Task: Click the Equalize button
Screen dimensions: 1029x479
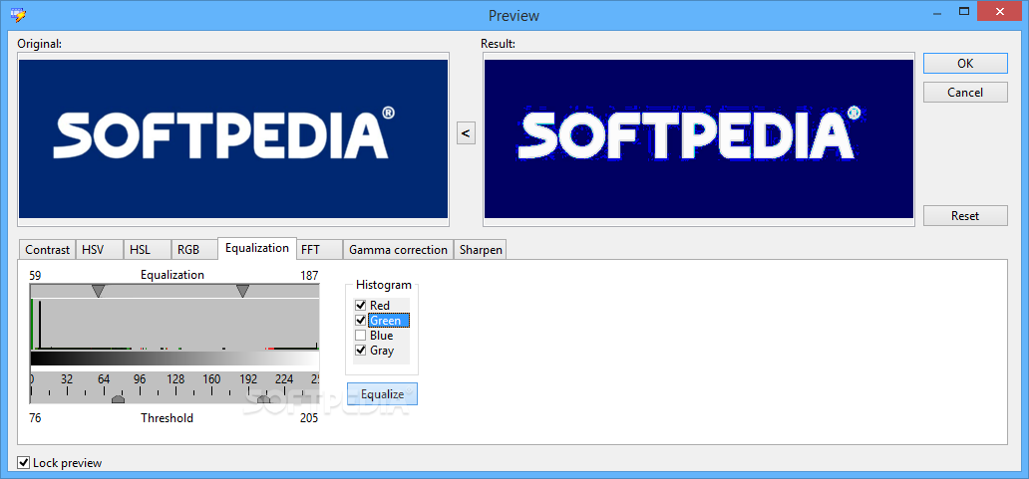Action: pos(382,394)
